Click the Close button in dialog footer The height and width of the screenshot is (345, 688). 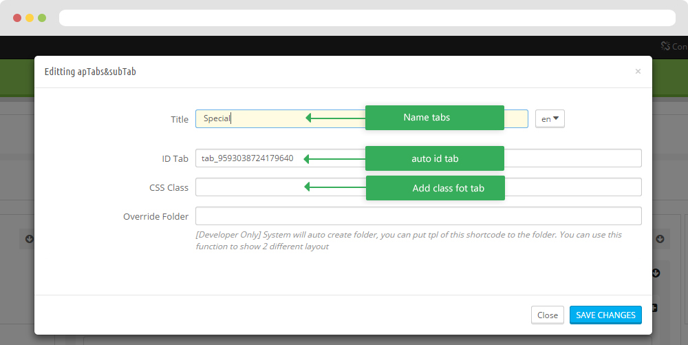click(548, 315)
